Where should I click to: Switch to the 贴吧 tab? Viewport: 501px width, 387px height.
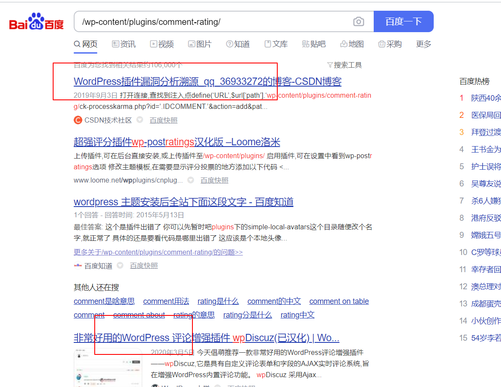point(314,44)
